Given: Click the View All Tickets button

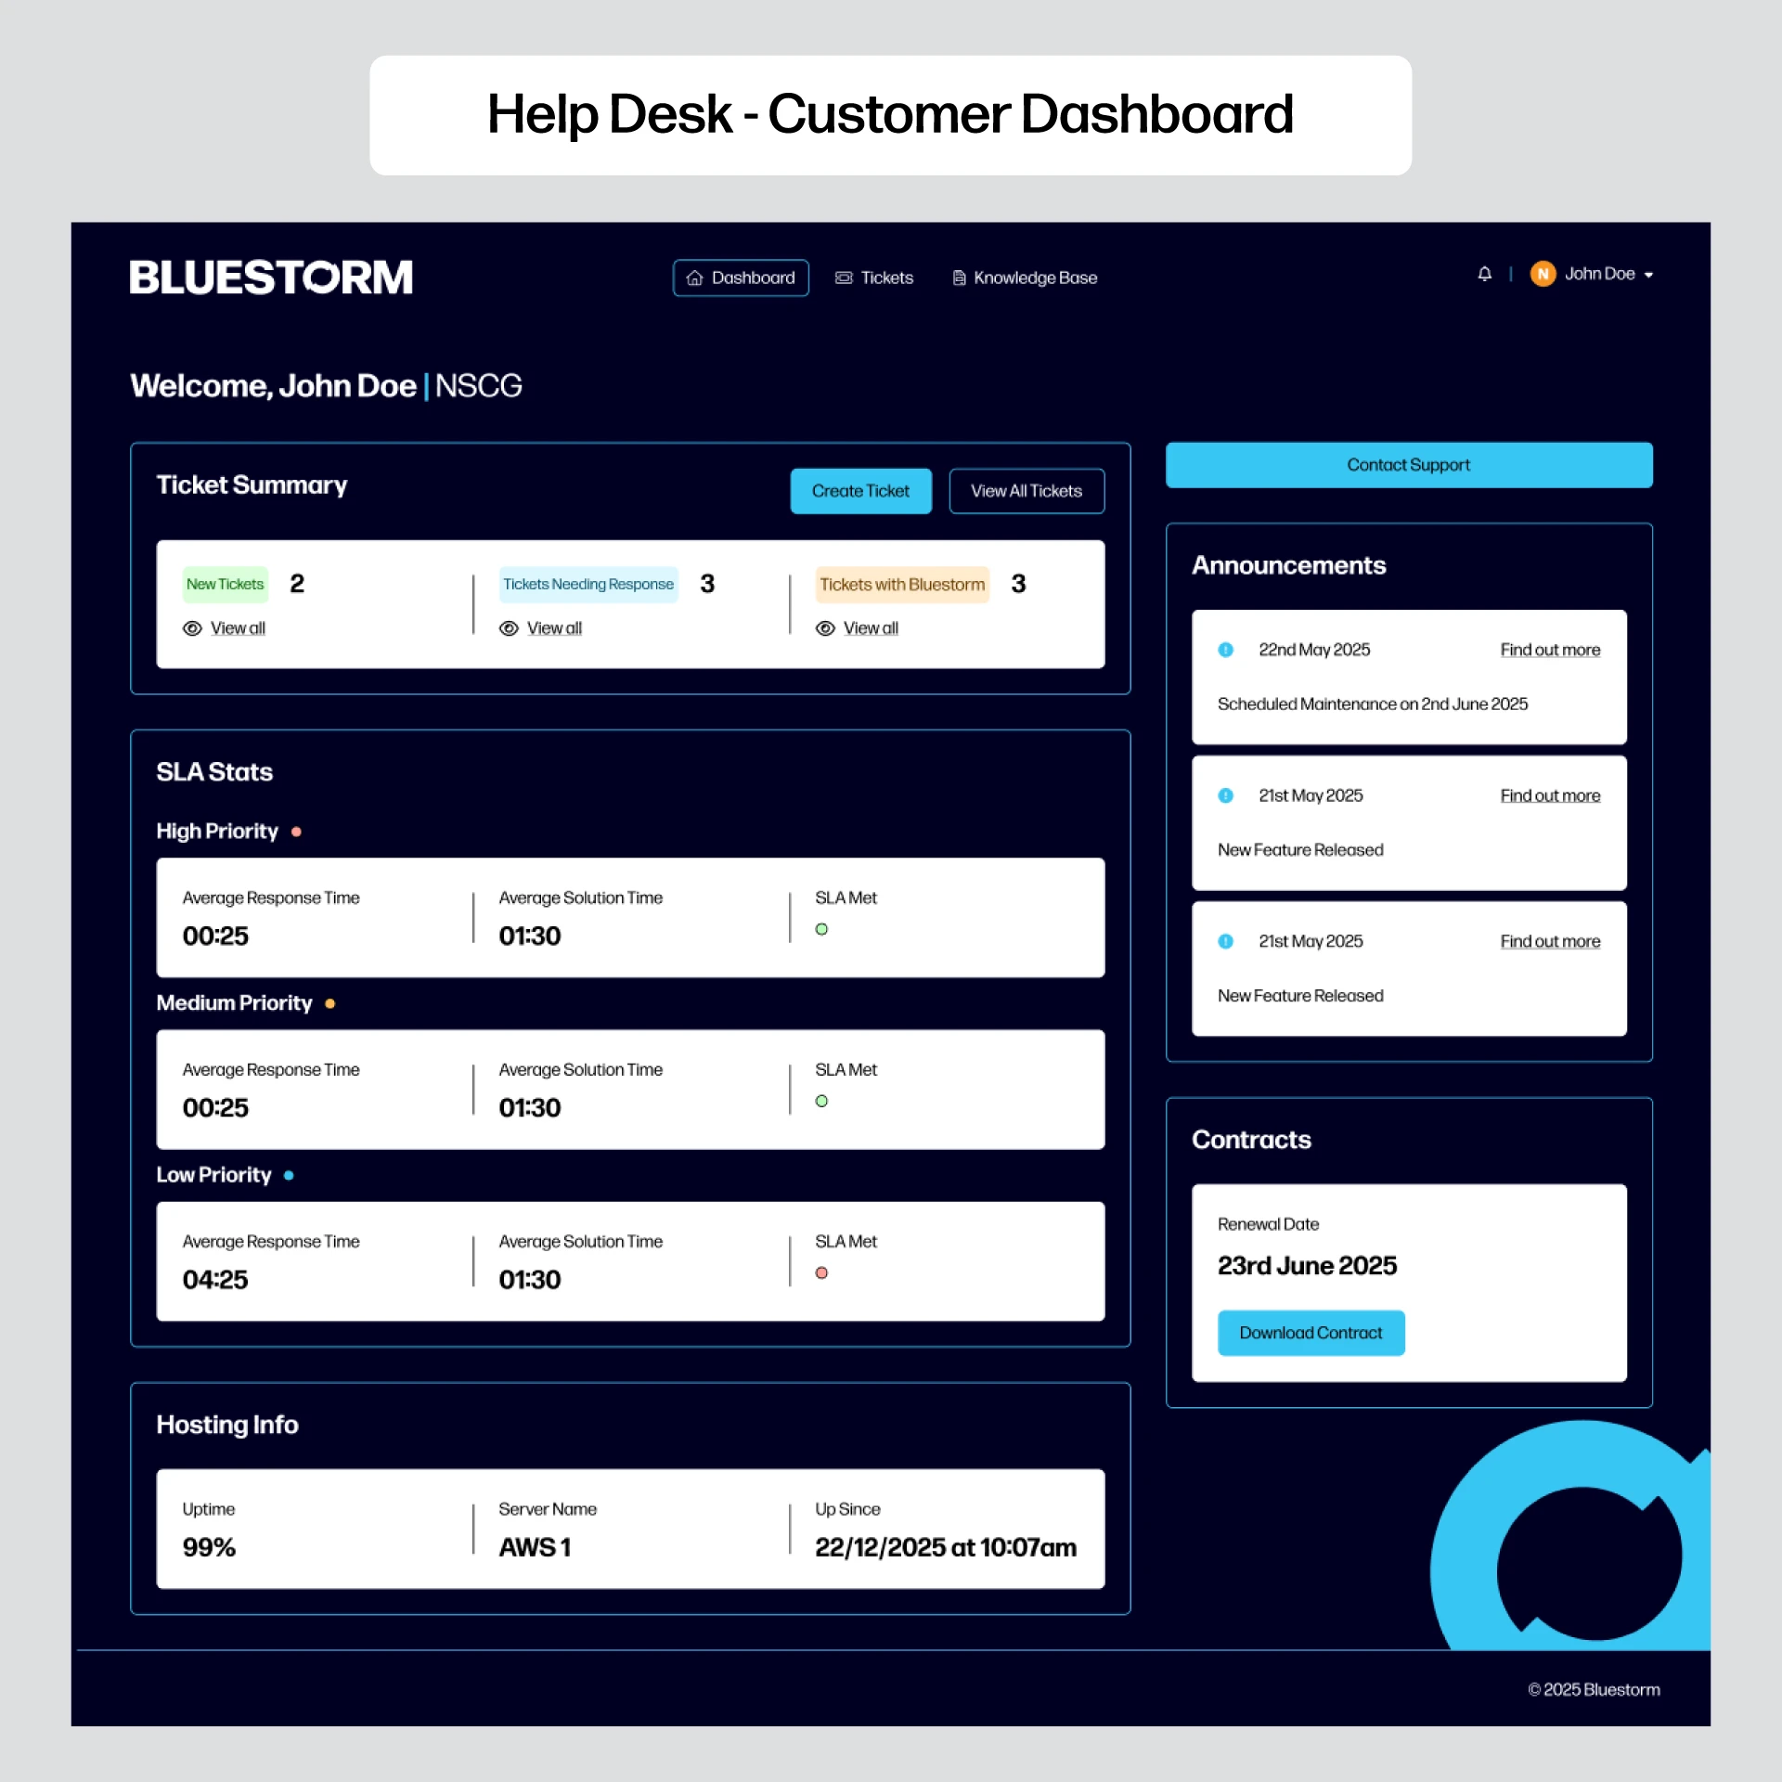Looking at the screenshot, I should pos(1027,491).
